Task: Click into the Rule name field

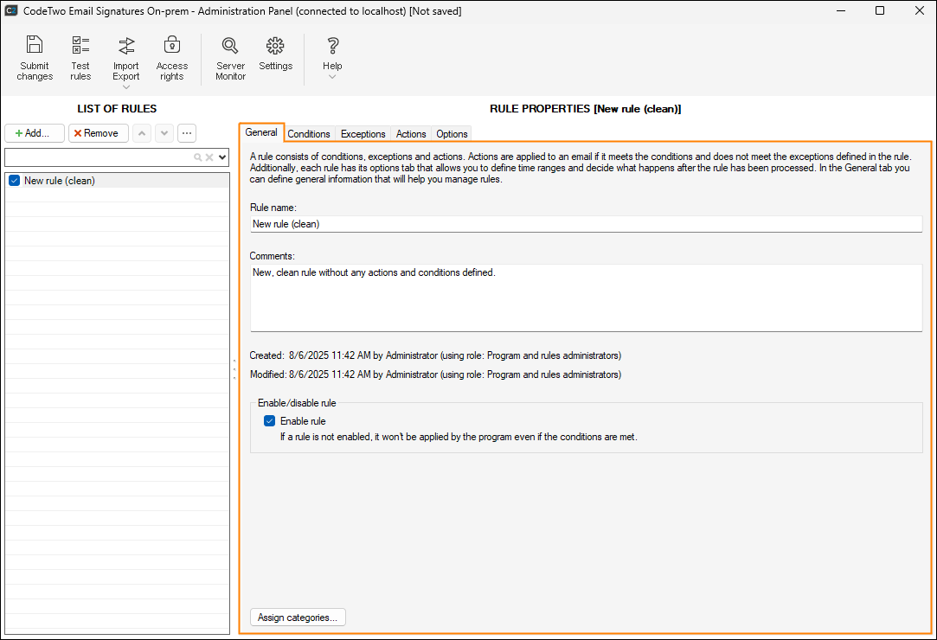Action: (x=586, y=224)
